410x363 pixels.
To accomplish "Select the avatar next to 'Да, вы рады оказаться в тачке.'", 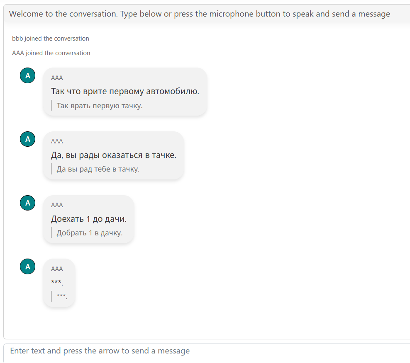I will [x=27, y=139].
